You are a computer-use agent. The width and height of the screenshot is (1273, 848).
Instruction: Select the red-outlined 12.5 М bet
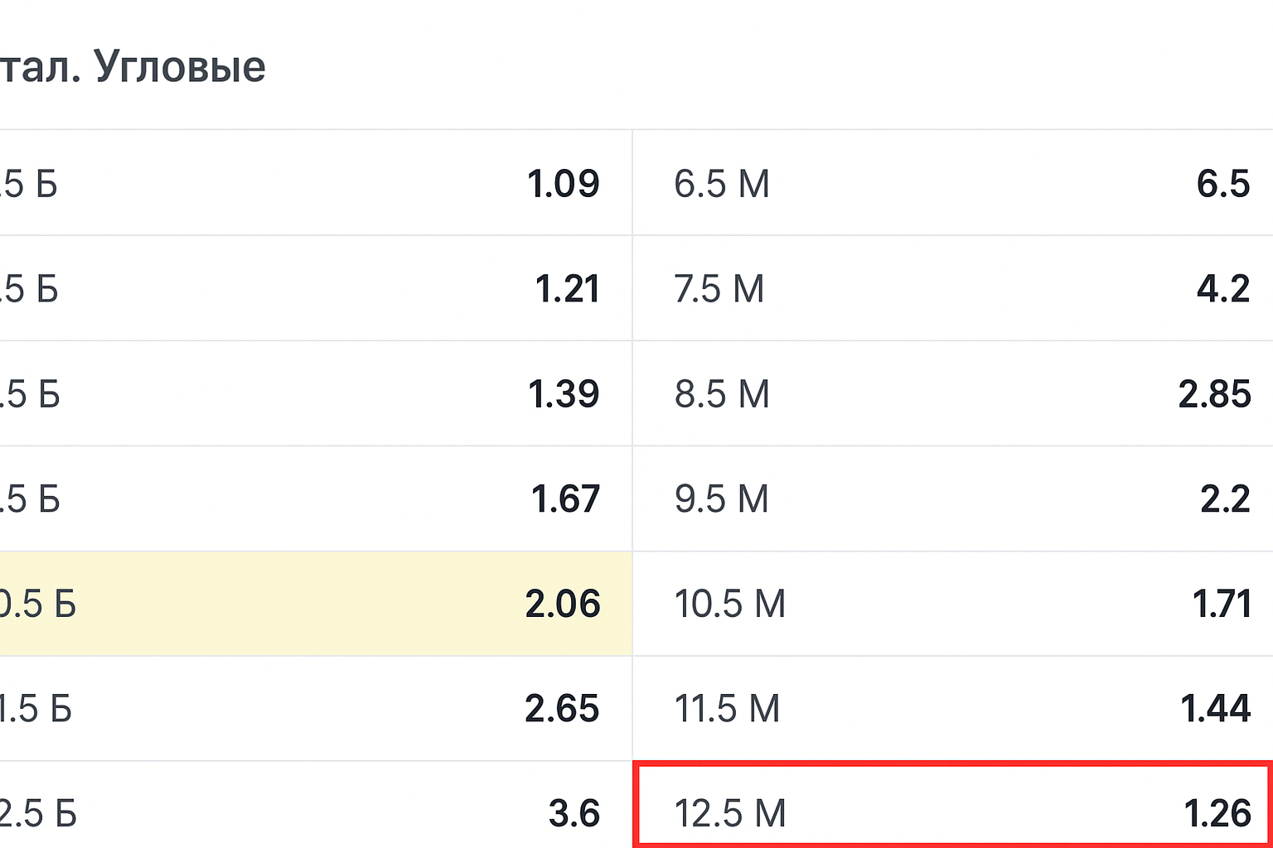(952, 807)
